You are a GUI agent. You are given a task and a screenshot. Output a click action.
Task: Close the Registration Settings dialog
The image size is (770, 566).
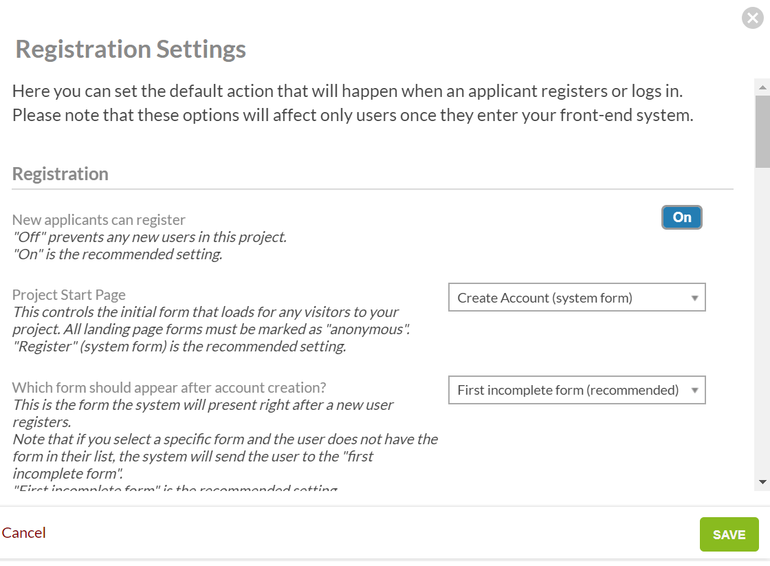(753, 18)
